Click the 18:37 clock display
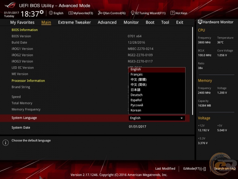This screenshot has width=238, height=179. tap(30, 14)
